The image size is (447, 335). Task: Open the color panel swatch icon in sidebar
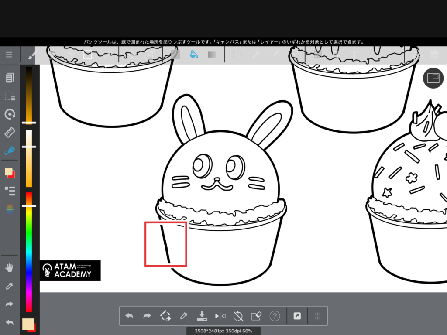tap(10, 173)
